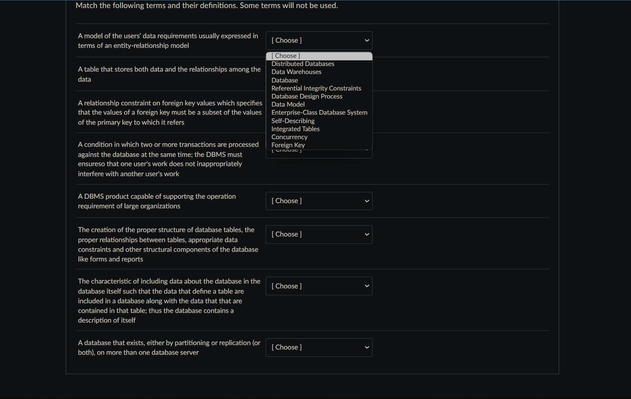Open the dropdown for the creation of proper table structure
This screenshot has width=631, height=399.
click(x=319, y=234)
